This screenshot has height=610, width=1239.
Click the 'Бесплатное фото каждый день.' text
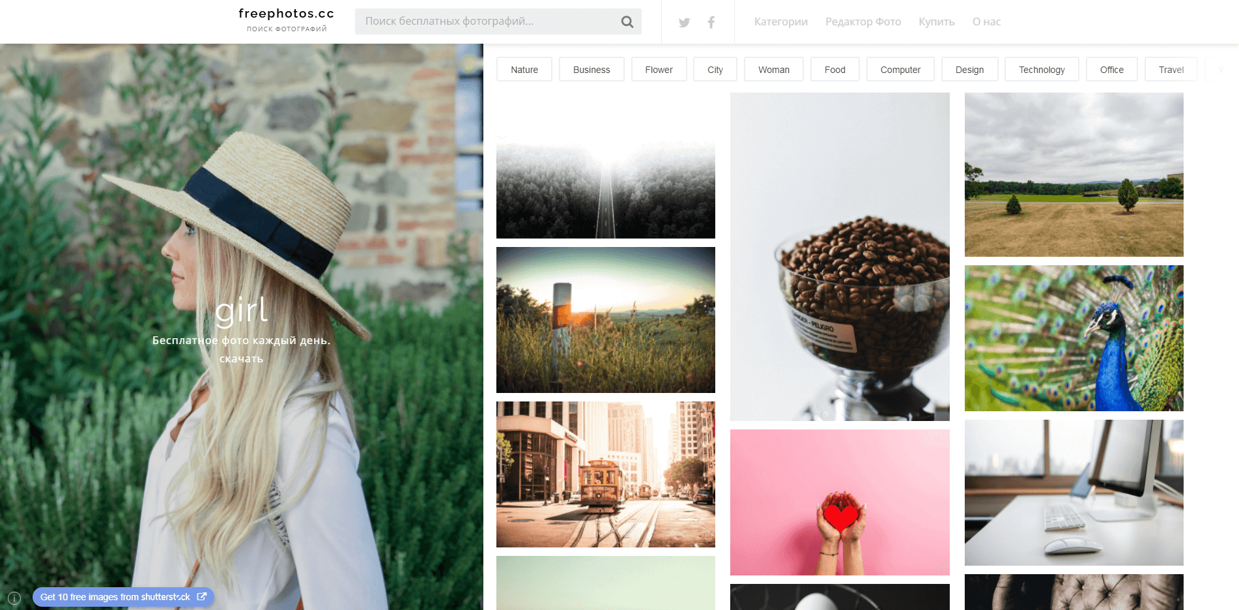coord(241,340)
